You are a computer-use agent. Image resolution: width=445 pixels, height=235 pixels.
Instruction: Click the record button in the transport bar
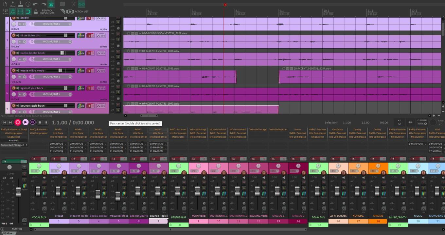tap(18, 122)
